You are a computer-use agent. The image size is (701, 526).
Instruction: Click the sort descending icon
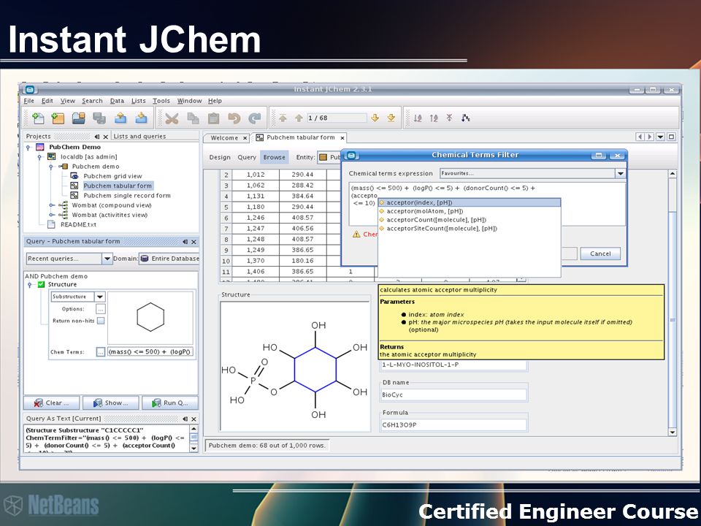tap(434, 118)
